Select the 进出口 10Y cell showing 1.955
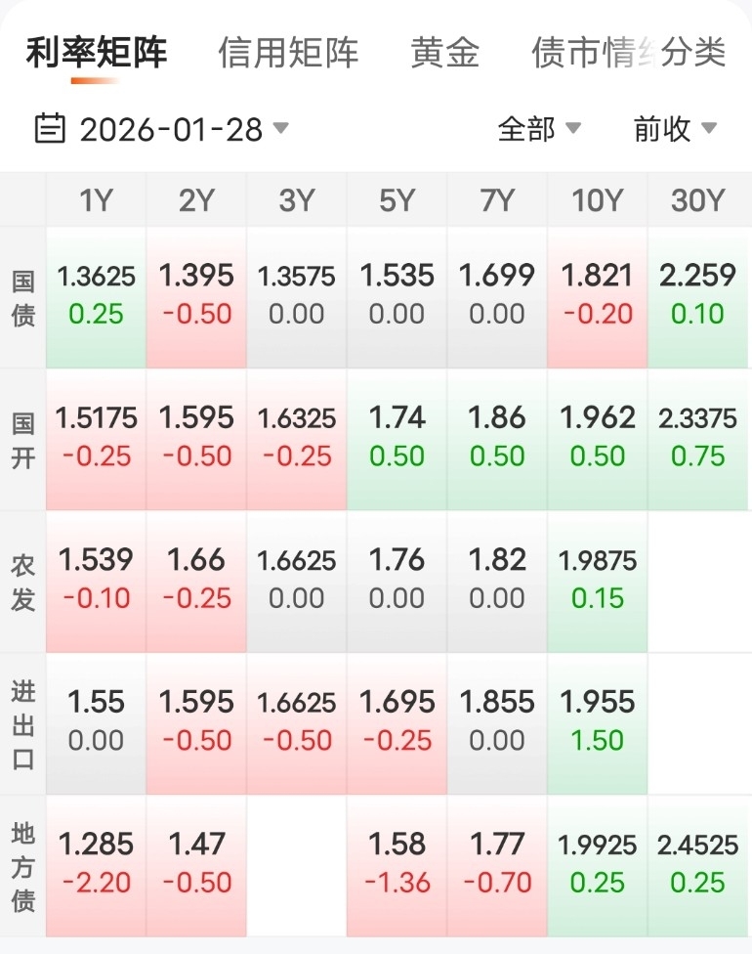Screen dimensions: 752x955 (x=597, y=721)
